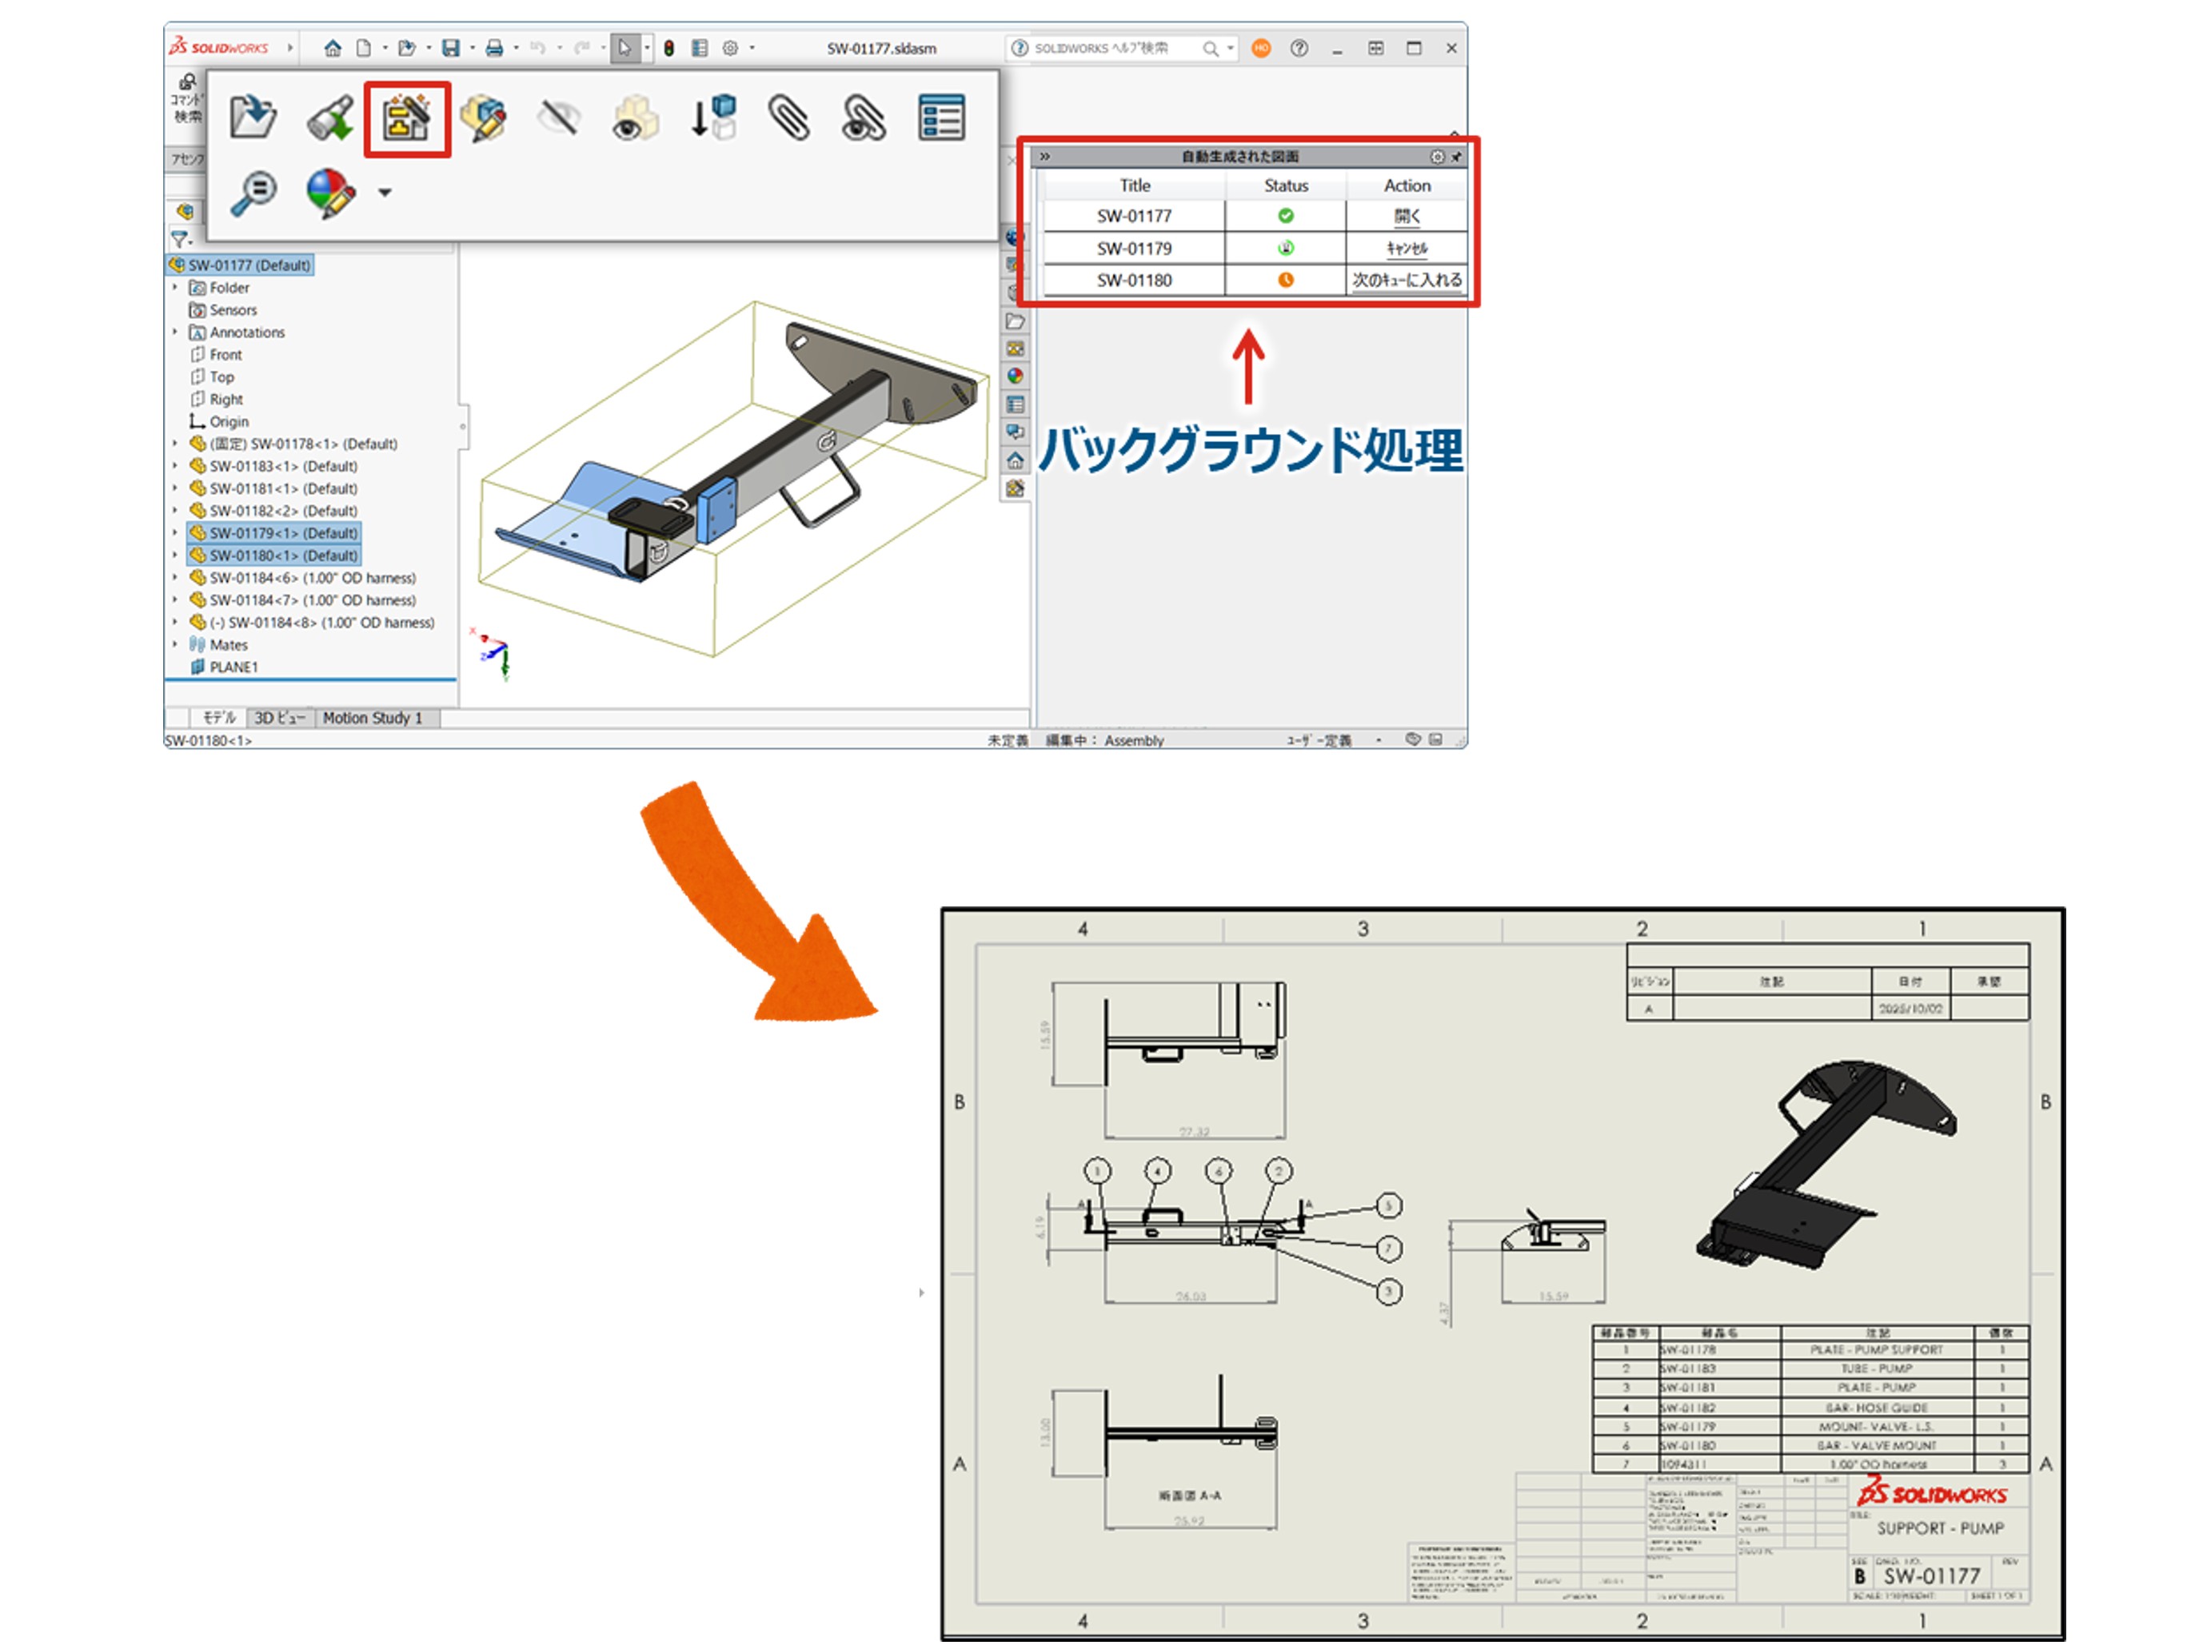Click the magnifying glass search icon in popup
Viewport: 2199px width, 1649px height.
coord(253,192)
